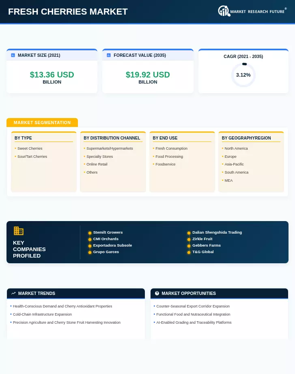Image resolution: width=295 pixels, height=374 pixels.
Task: Click the AI-Enabled Grading and Traceability item
Action: [x=194, y=322]
